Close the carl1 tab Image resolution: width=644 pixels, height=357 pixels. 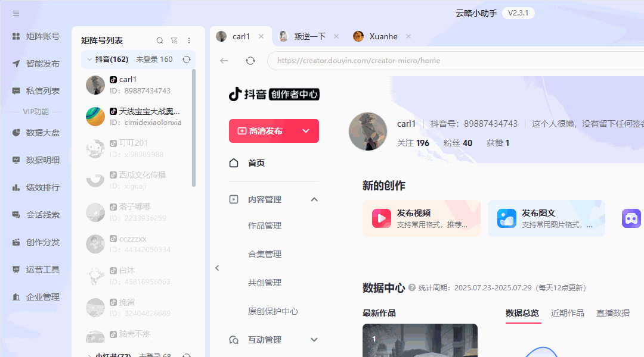point(261,36)
